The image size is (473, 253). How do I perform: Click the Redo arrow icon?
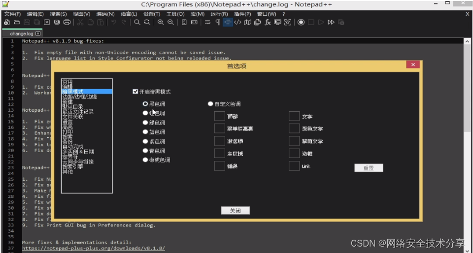(124, 22)
